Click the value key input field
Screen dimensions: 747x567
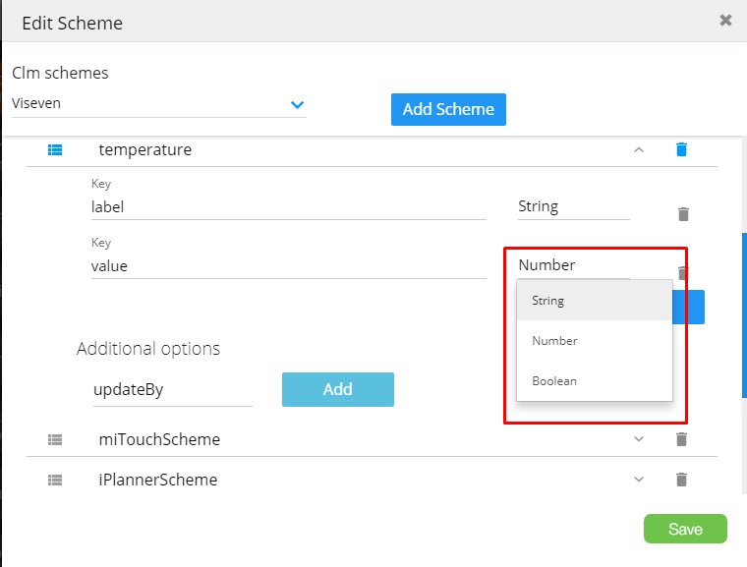click(288, 265)
